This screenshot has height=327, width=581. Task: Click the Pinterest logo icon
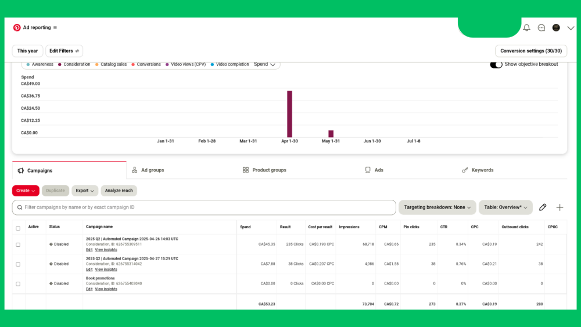(17, 27)
